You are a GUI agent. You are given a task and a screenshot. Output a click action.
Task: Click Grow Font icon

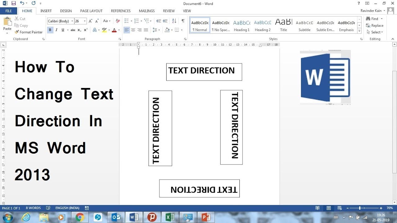coord(90,21)
